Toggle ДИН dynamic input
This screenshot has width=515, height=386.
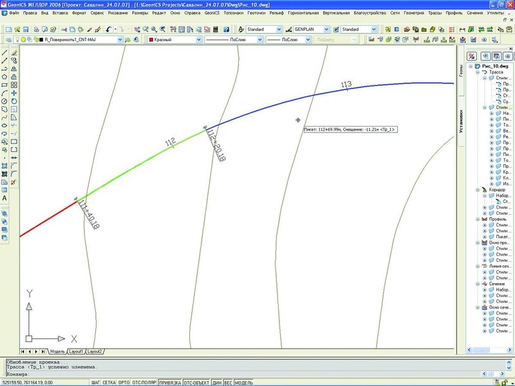point(217,383)
